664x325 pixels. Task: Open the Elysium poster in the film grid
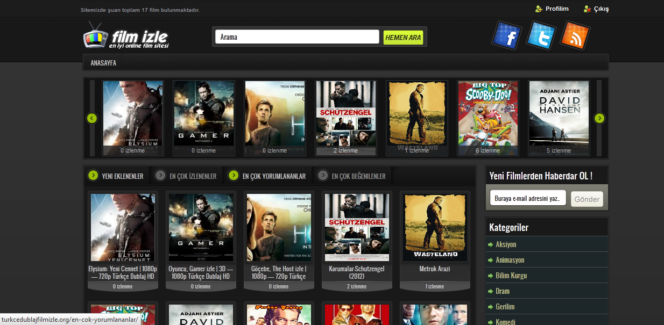[x=123, y=227]
